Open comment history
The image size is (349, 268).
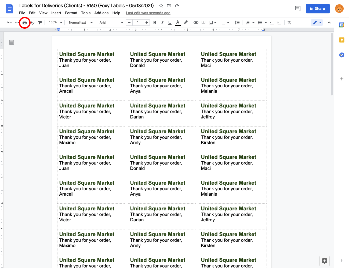coord(297,8)
